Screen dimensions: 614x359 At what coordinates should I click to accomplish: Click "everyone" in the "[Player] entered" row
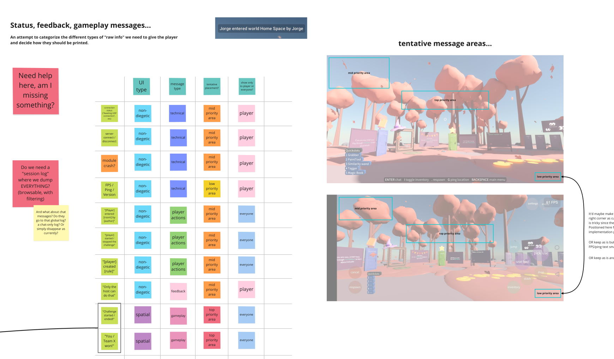click(x=246, y=214)
